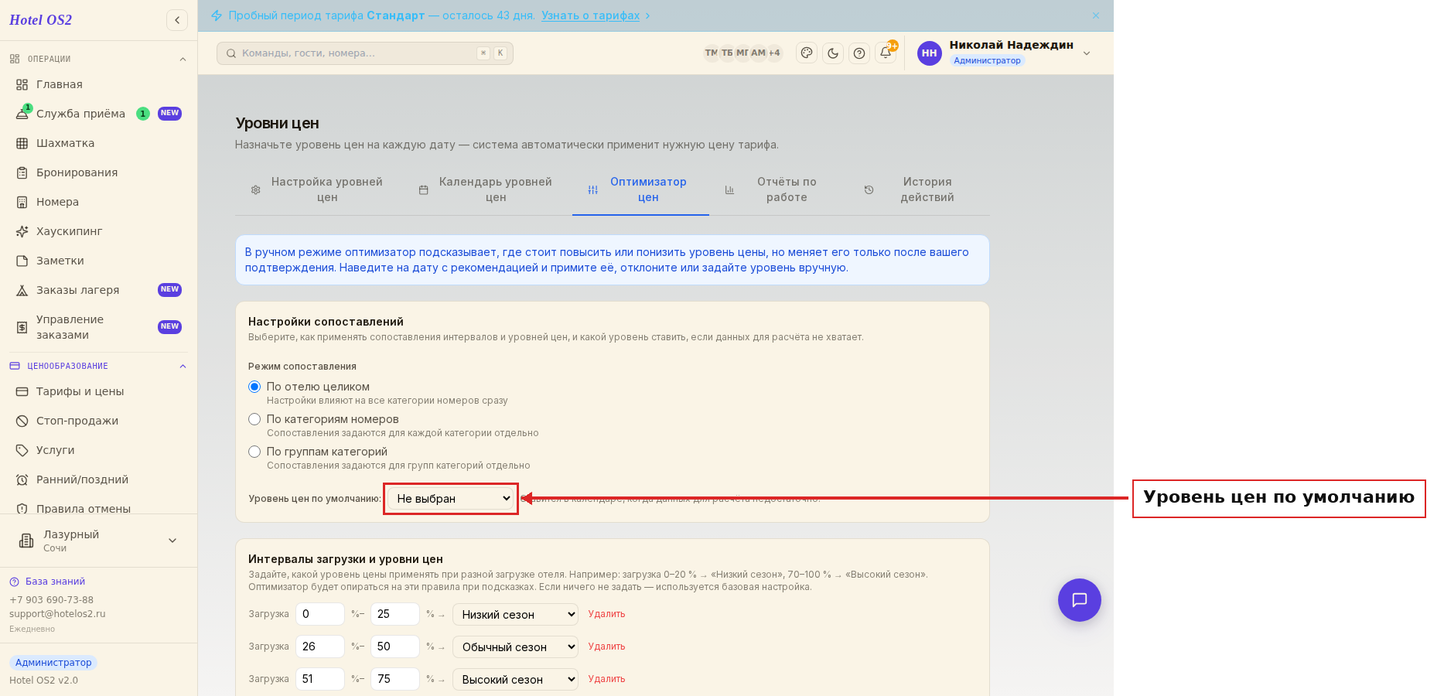This screenshot has height=696, width=1444.
Task: Click support@hotelos2.ru email text
Action: [57, 614]
